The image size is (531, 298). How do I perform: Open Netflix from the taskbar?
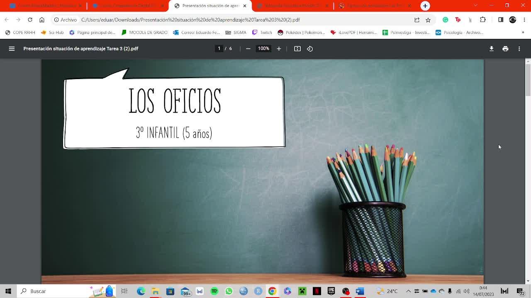[317, 291]
